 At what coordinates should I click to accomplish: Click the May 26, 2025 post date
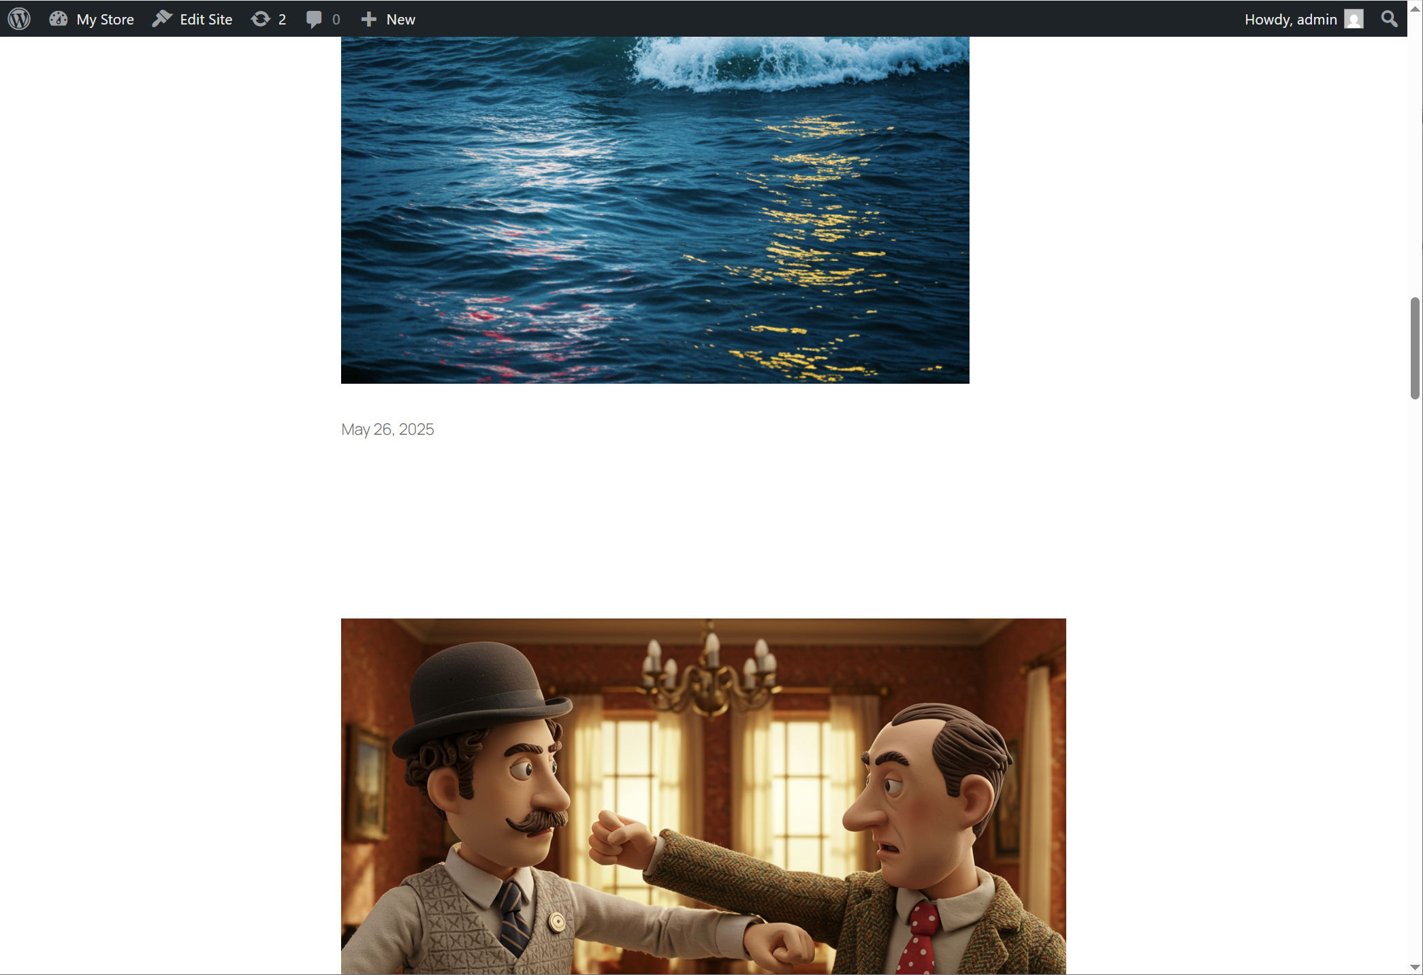(x=387, y=429)
